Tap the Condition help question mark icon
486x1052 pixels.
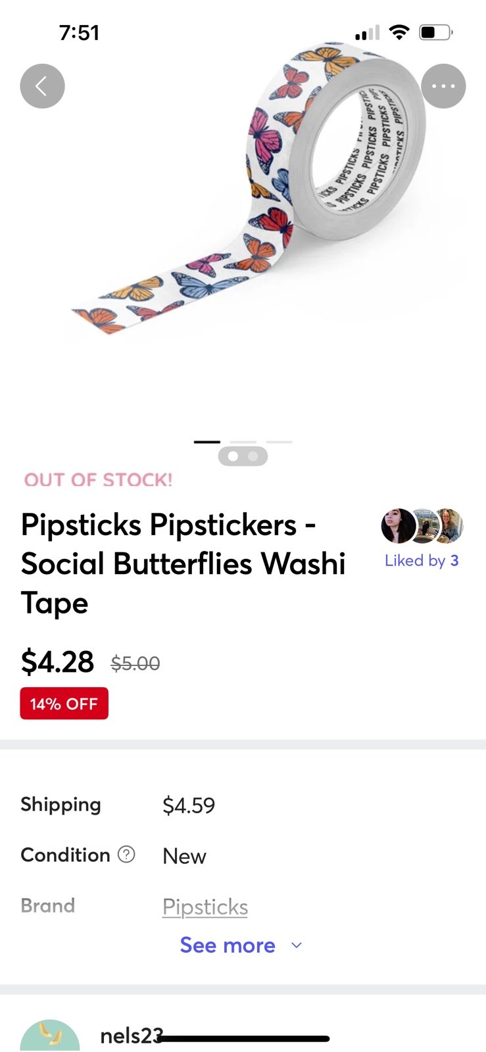[x=126, y=854]
